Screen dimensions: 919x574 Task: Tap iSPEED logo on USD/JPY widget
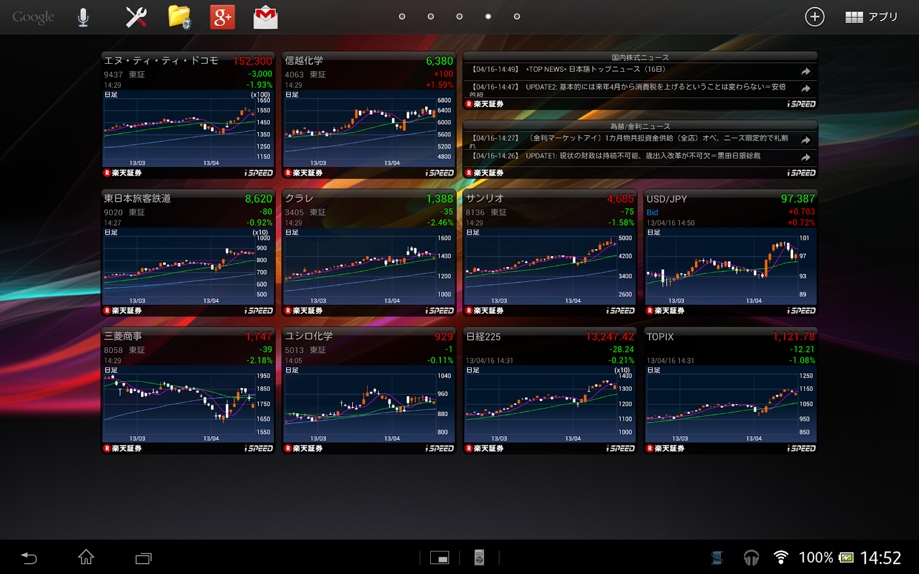[x=802, y=311]
